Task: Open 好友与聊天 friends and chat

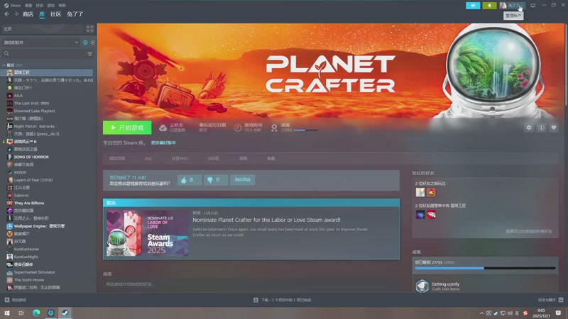Action: (x=550, y=300)
